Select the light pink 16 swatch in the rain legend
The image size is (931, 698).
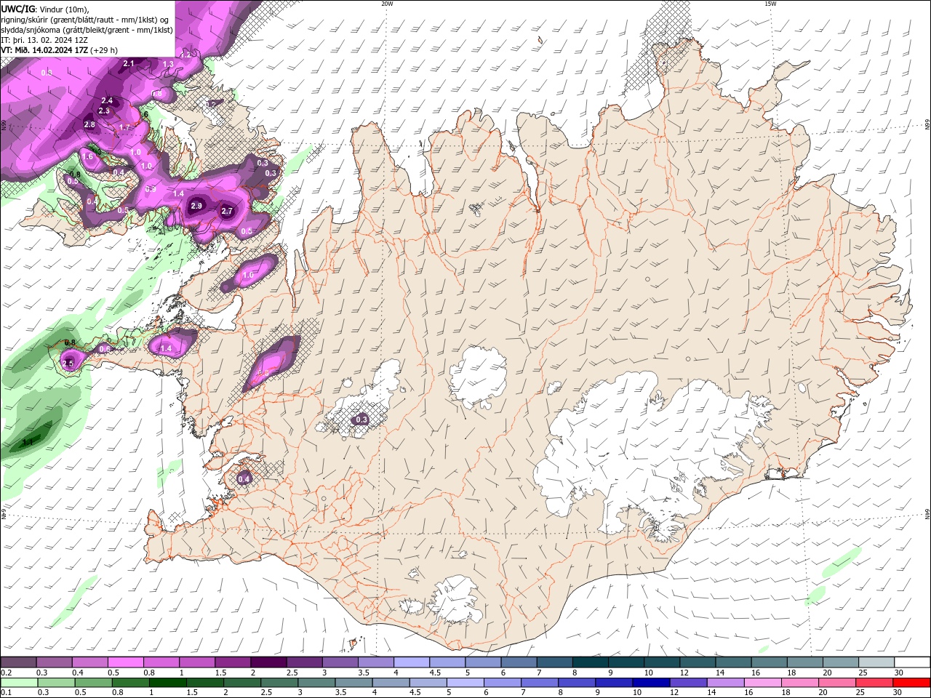point(762,683)
